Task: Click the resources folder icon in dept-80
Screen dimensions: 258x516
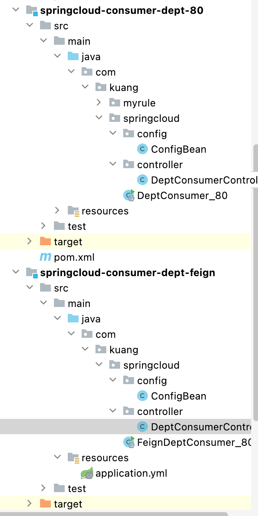Action: pyautogui.click(x=73, y=211)
